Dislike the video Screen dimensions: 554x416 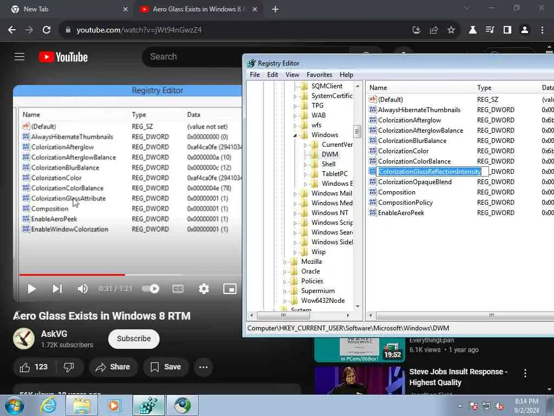coord(69,367)
